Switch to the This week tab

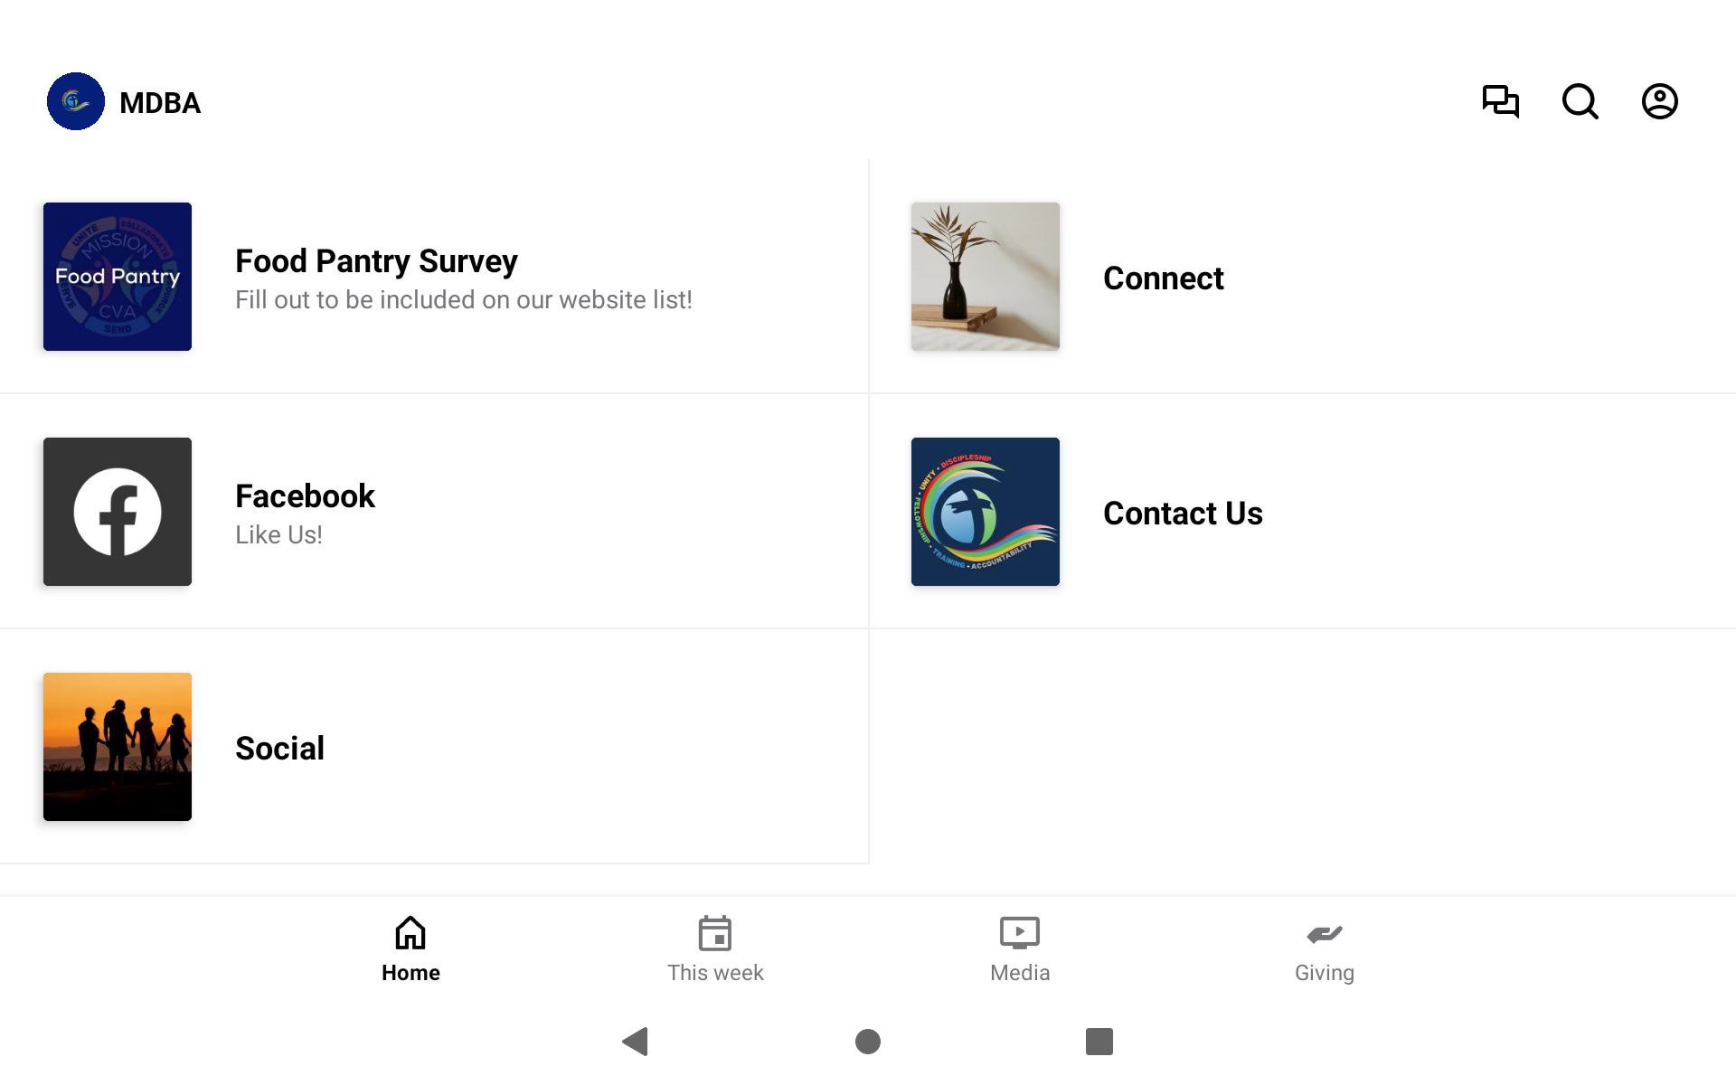point(715,949)
